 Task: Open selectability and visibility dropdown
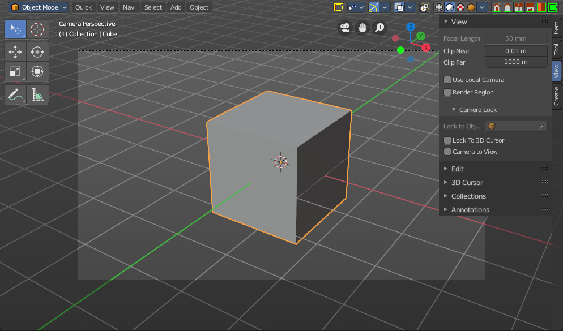click(x=356, y=7)
